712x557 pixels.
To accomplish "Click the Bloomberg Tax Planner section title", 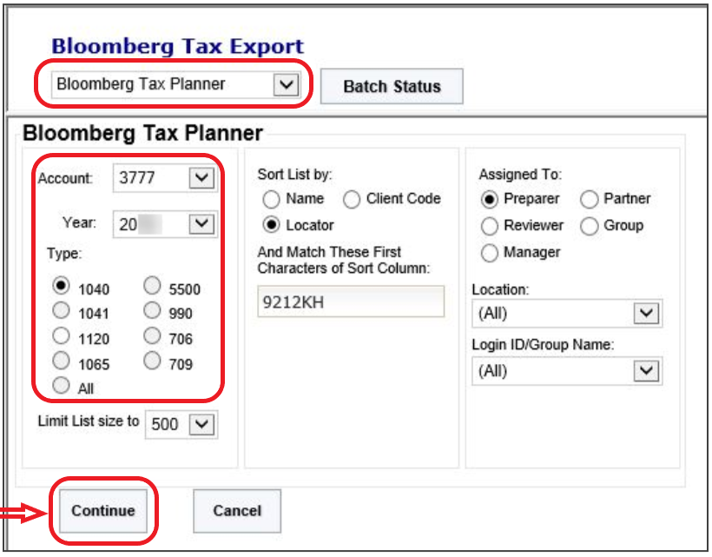I will tap(142, 133).
